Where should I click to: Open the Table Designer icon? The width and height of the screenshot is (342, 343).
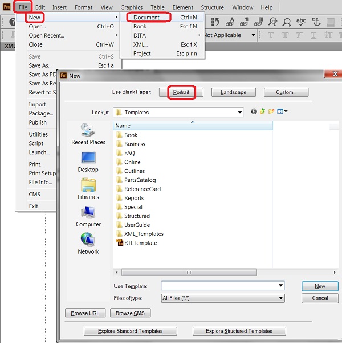click(x=259, y=22)
